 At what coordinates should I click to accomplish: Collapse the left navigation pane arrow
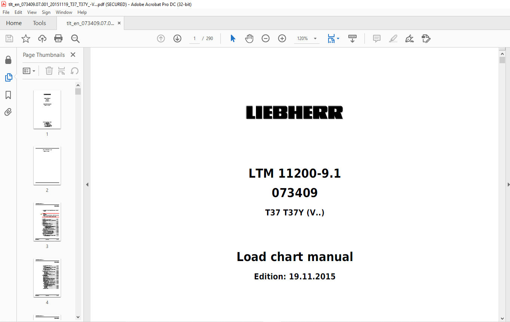tap(87, 184)
